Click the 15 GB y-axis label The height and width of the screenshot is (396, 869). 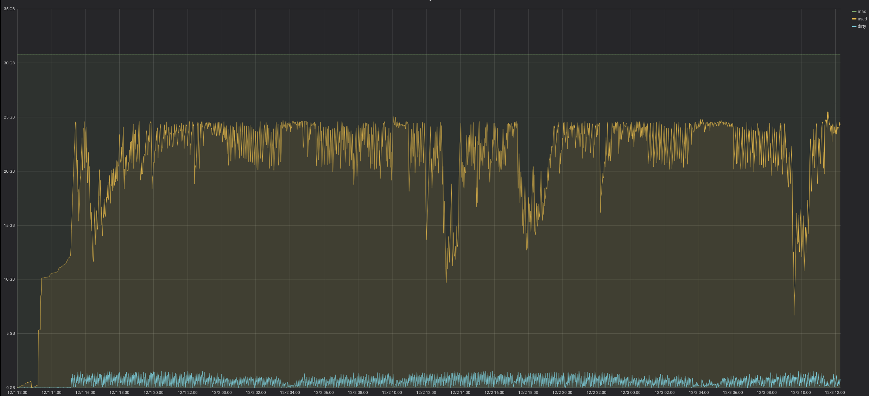(x=9, y=225)
